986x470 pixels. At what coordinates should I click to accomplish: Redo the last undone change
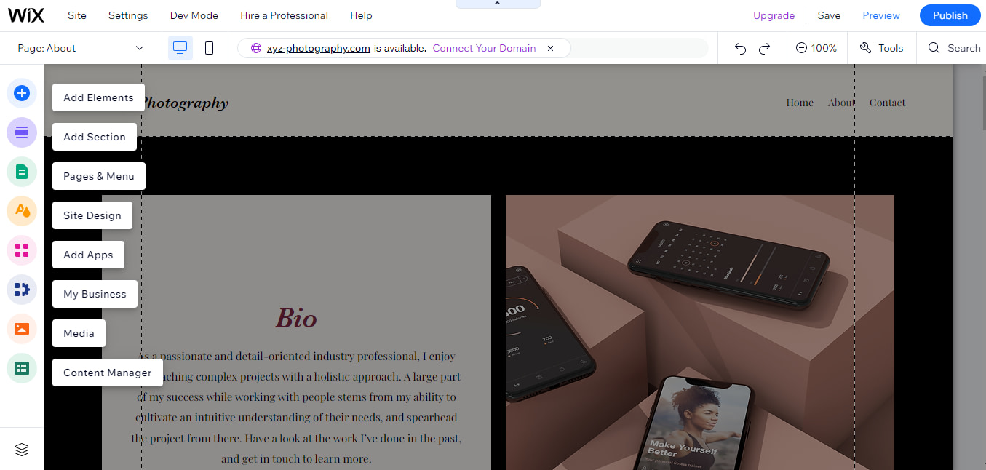pos(764,47)
